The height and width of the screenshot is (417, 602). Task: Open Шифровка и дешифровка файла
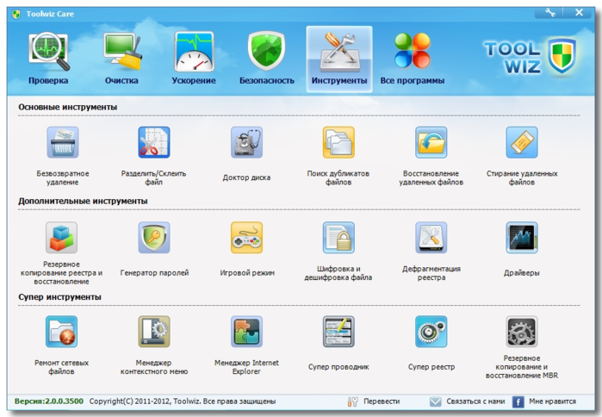coord(338,237)
